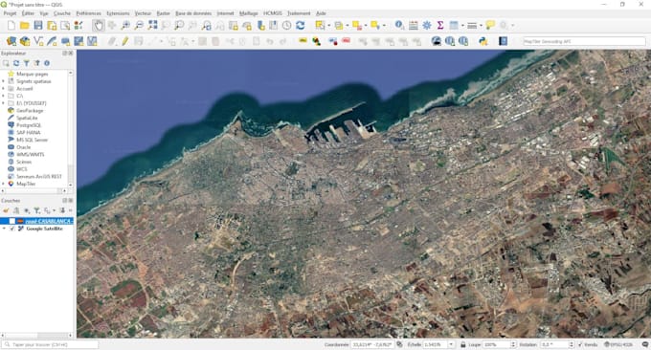The image size is (651, 350).
Task: Refresh the Explorateur panel
Action: 16,63
